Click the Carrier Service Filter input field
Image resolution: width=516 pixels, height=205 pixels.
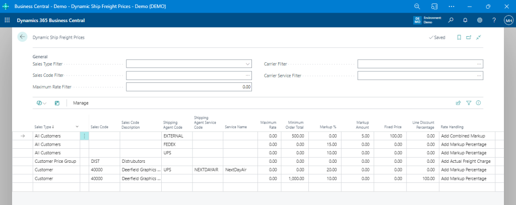(x=420, y=75)
